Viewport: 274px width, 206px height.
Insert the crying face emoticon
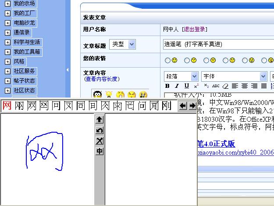pyautogui.click(x=120, y=94)
